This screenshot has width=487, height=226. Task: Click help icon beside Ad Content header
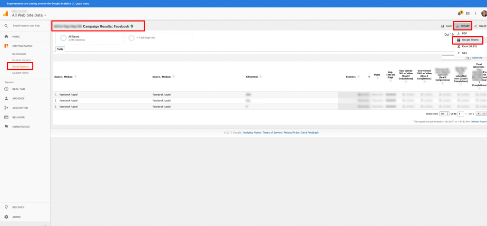tap(260, 77)
